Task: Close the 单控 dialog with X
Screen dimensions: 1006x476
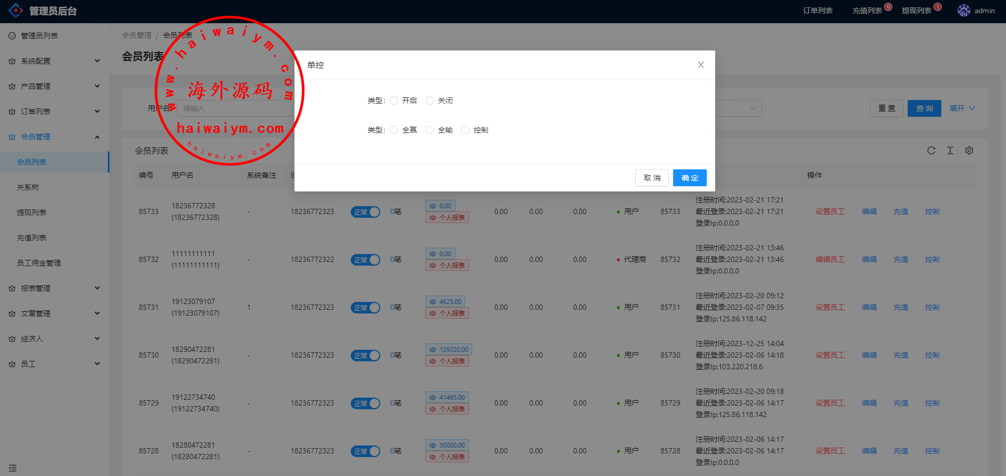Action: (x=700, y=65)
